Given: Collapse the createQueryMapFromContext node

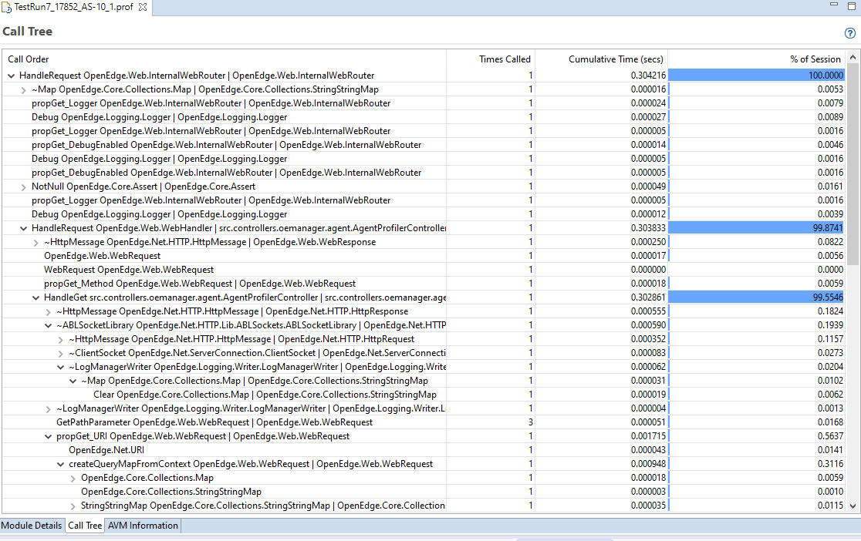Looking at the screenshot, I should [x=60, y=464].
